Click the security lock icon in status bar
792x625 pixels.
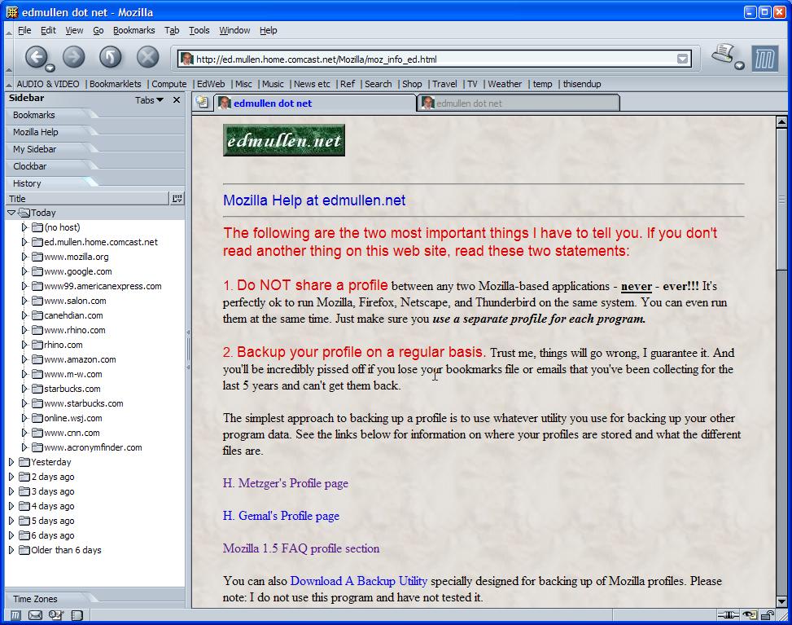click(x=766, y=615)
